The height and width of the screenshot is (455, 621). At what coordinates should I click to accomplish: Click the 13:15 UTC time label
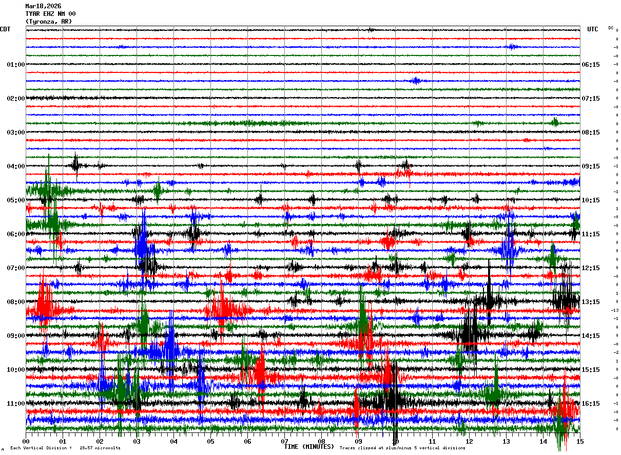pos(591,302)
